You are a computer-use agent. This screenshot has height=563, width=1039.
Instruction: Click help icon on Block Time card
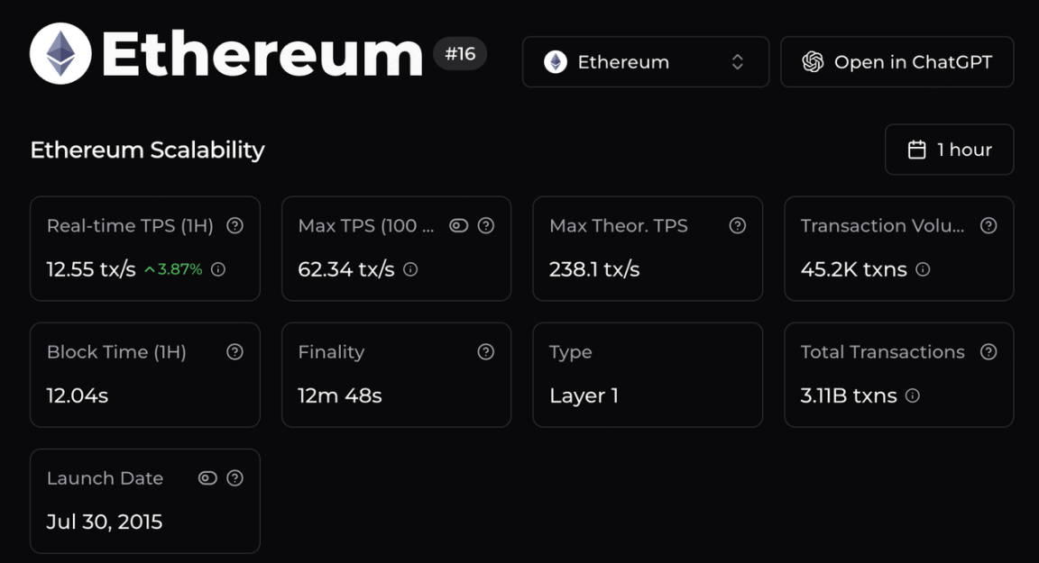[235, 352]
